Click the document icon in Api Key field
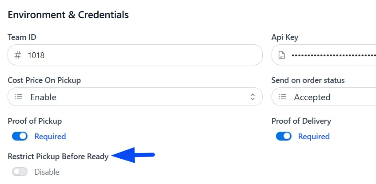 [x=282, y=55]
